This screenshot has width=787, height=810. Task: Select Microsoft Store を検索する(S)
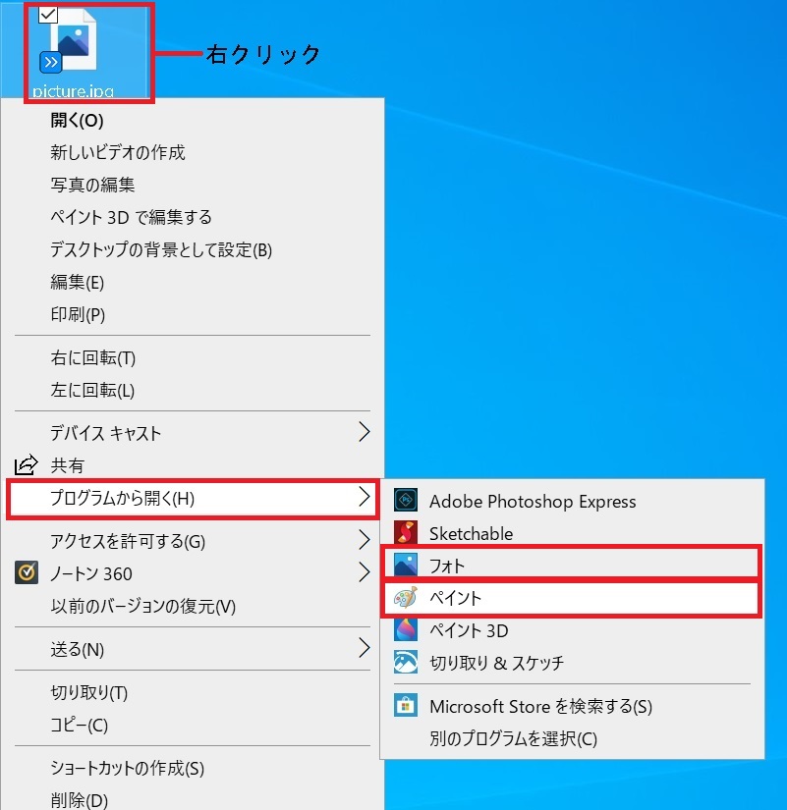click(x=540, y=706)
